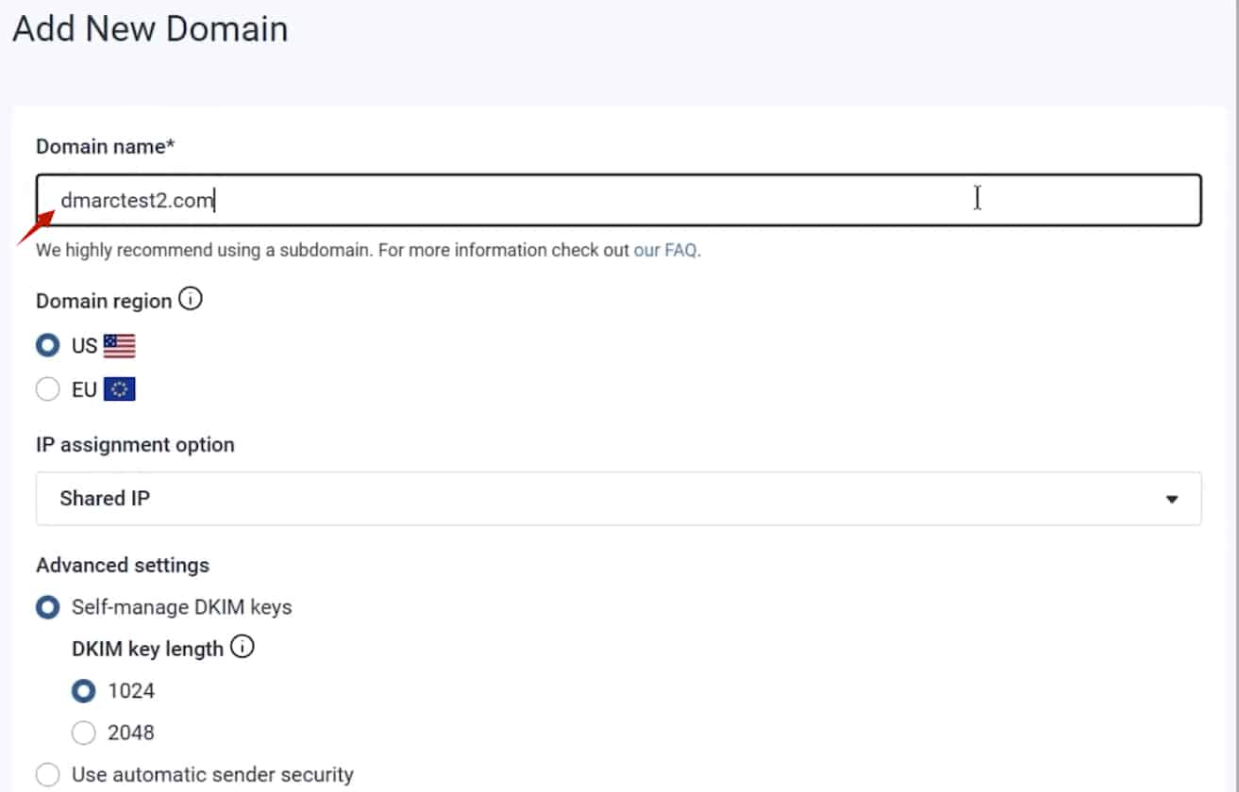Select the US domain region radio button
1239x792 pixels.
48,346
